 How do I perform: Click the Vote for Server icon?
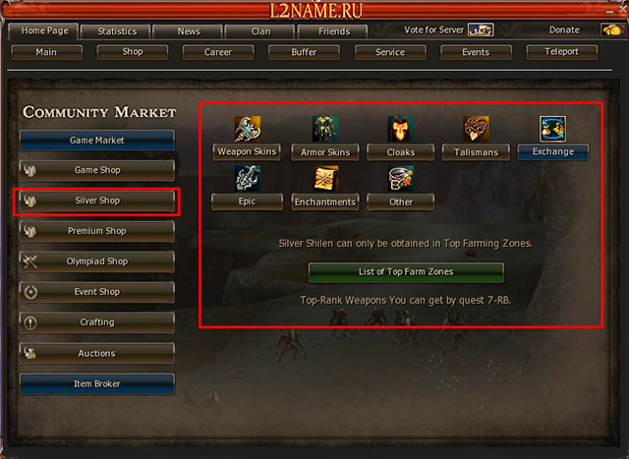[481, 29]
